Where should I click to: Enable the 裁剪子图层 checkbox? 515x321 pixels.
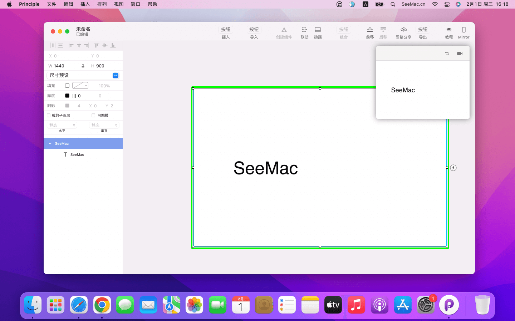coord(49,116)
